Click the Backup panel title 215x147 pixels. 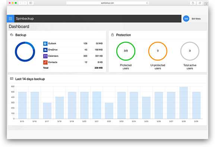tap(21, 35)
